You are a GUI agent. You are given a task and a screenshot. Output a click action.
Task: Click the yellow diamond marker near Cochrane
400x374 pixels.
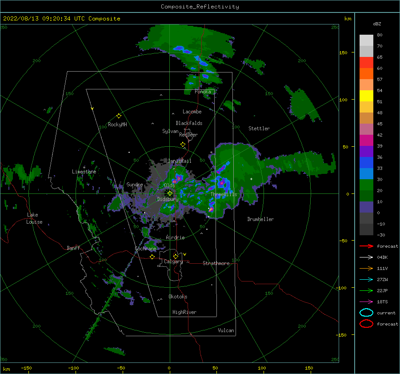pyautogui.click(x=152, y=257)
